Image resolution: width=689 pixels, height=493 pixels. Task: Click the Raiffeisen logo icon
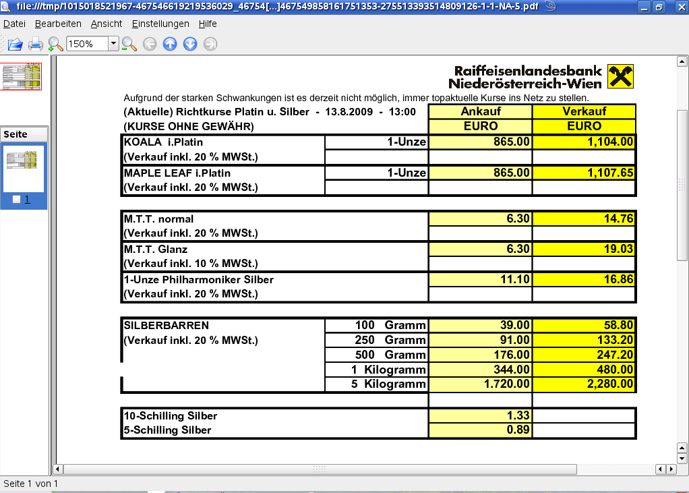(x=620, y=76)
